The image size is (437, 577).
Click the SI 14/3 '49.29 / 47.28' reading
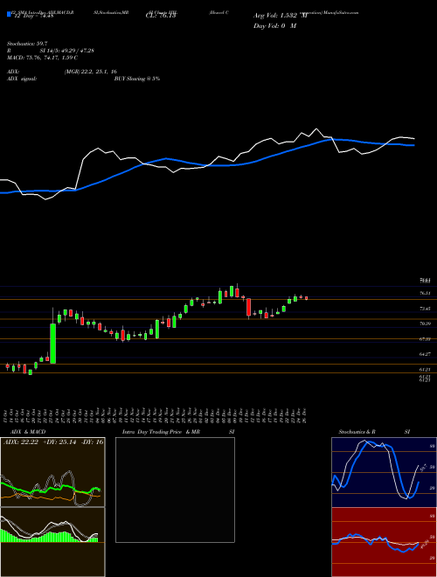[x=67, y=51]
